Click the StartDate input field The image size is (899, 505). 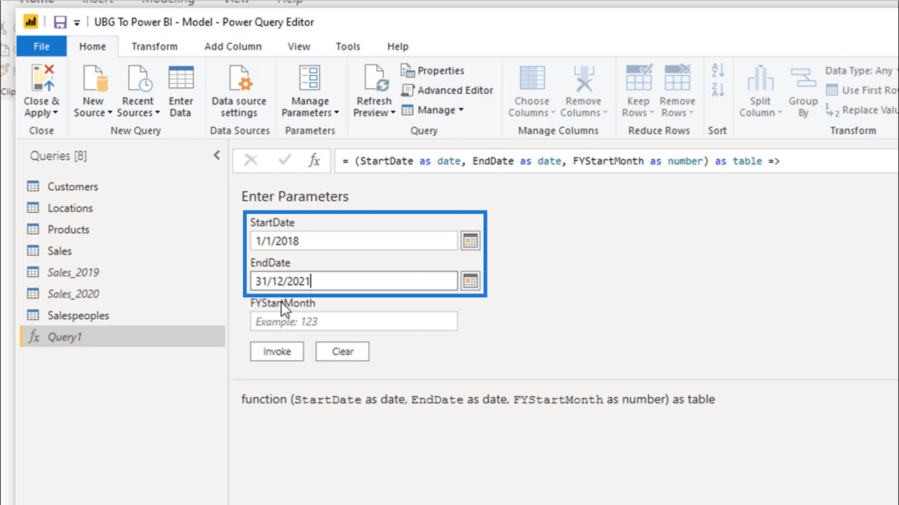(x=354, y=241)
